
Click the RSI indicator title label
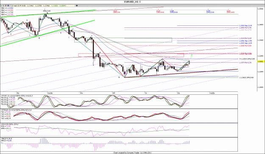click(10, 124)
